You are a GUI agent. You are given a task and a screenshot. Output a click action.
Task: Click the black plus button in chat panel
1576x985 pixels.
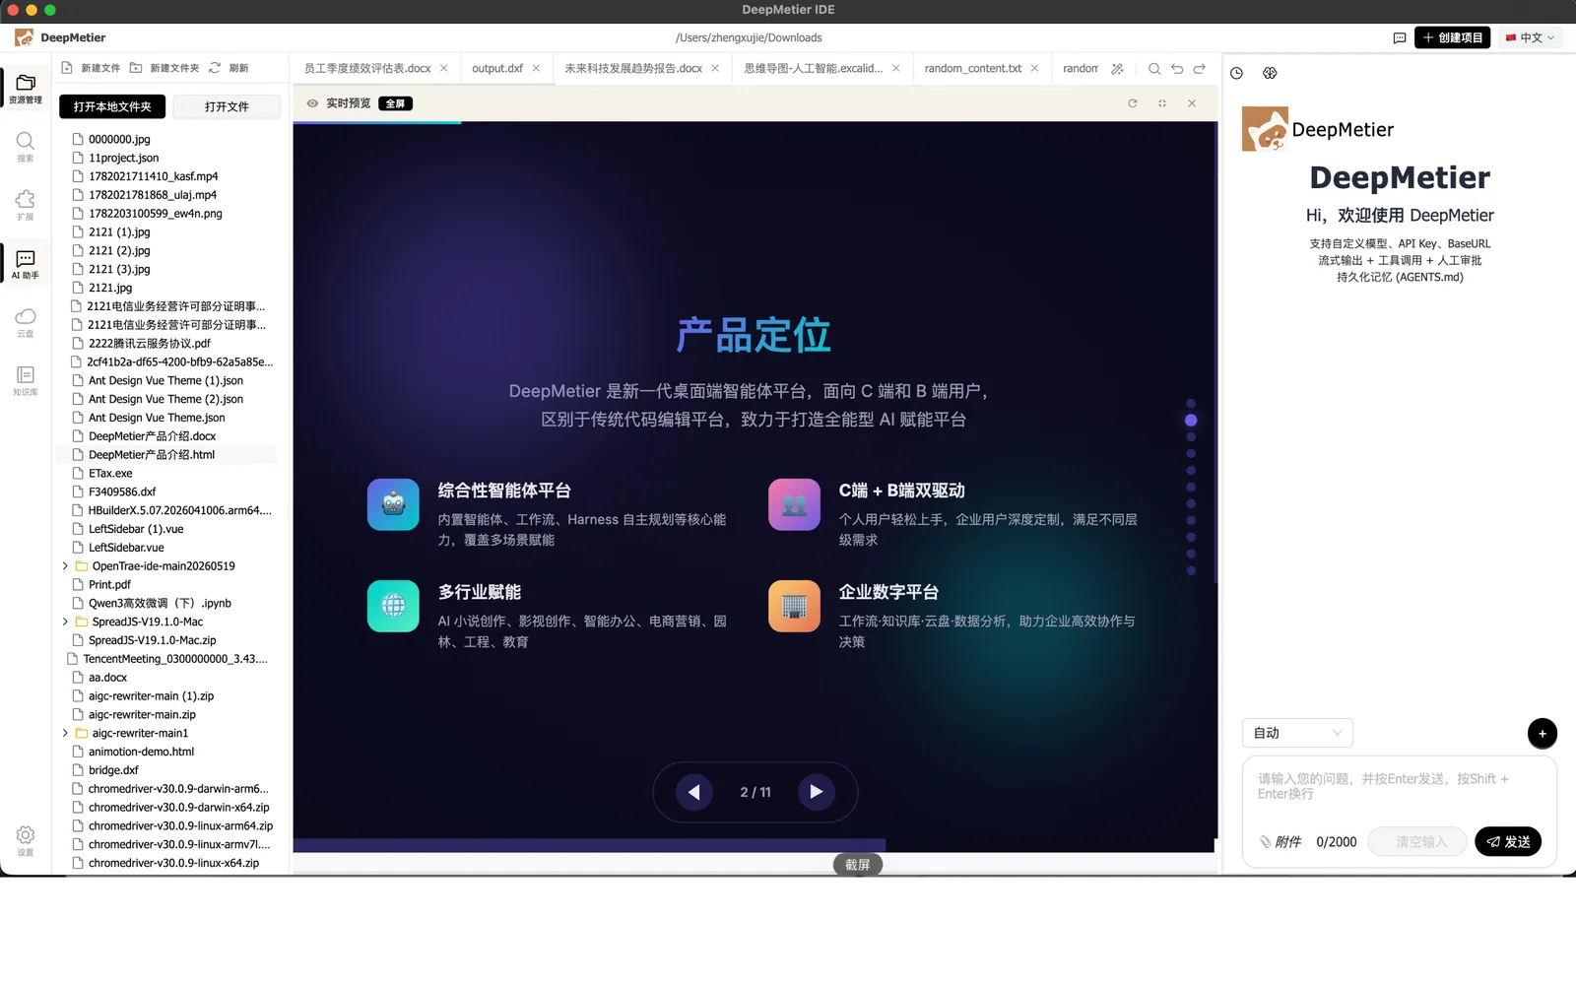pyautogui.click(x=1543, y=733)
